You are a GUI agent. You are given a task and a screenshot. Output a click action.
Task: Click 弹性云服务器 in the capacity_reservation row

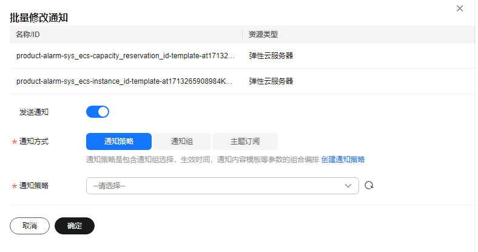click(271, 55)
